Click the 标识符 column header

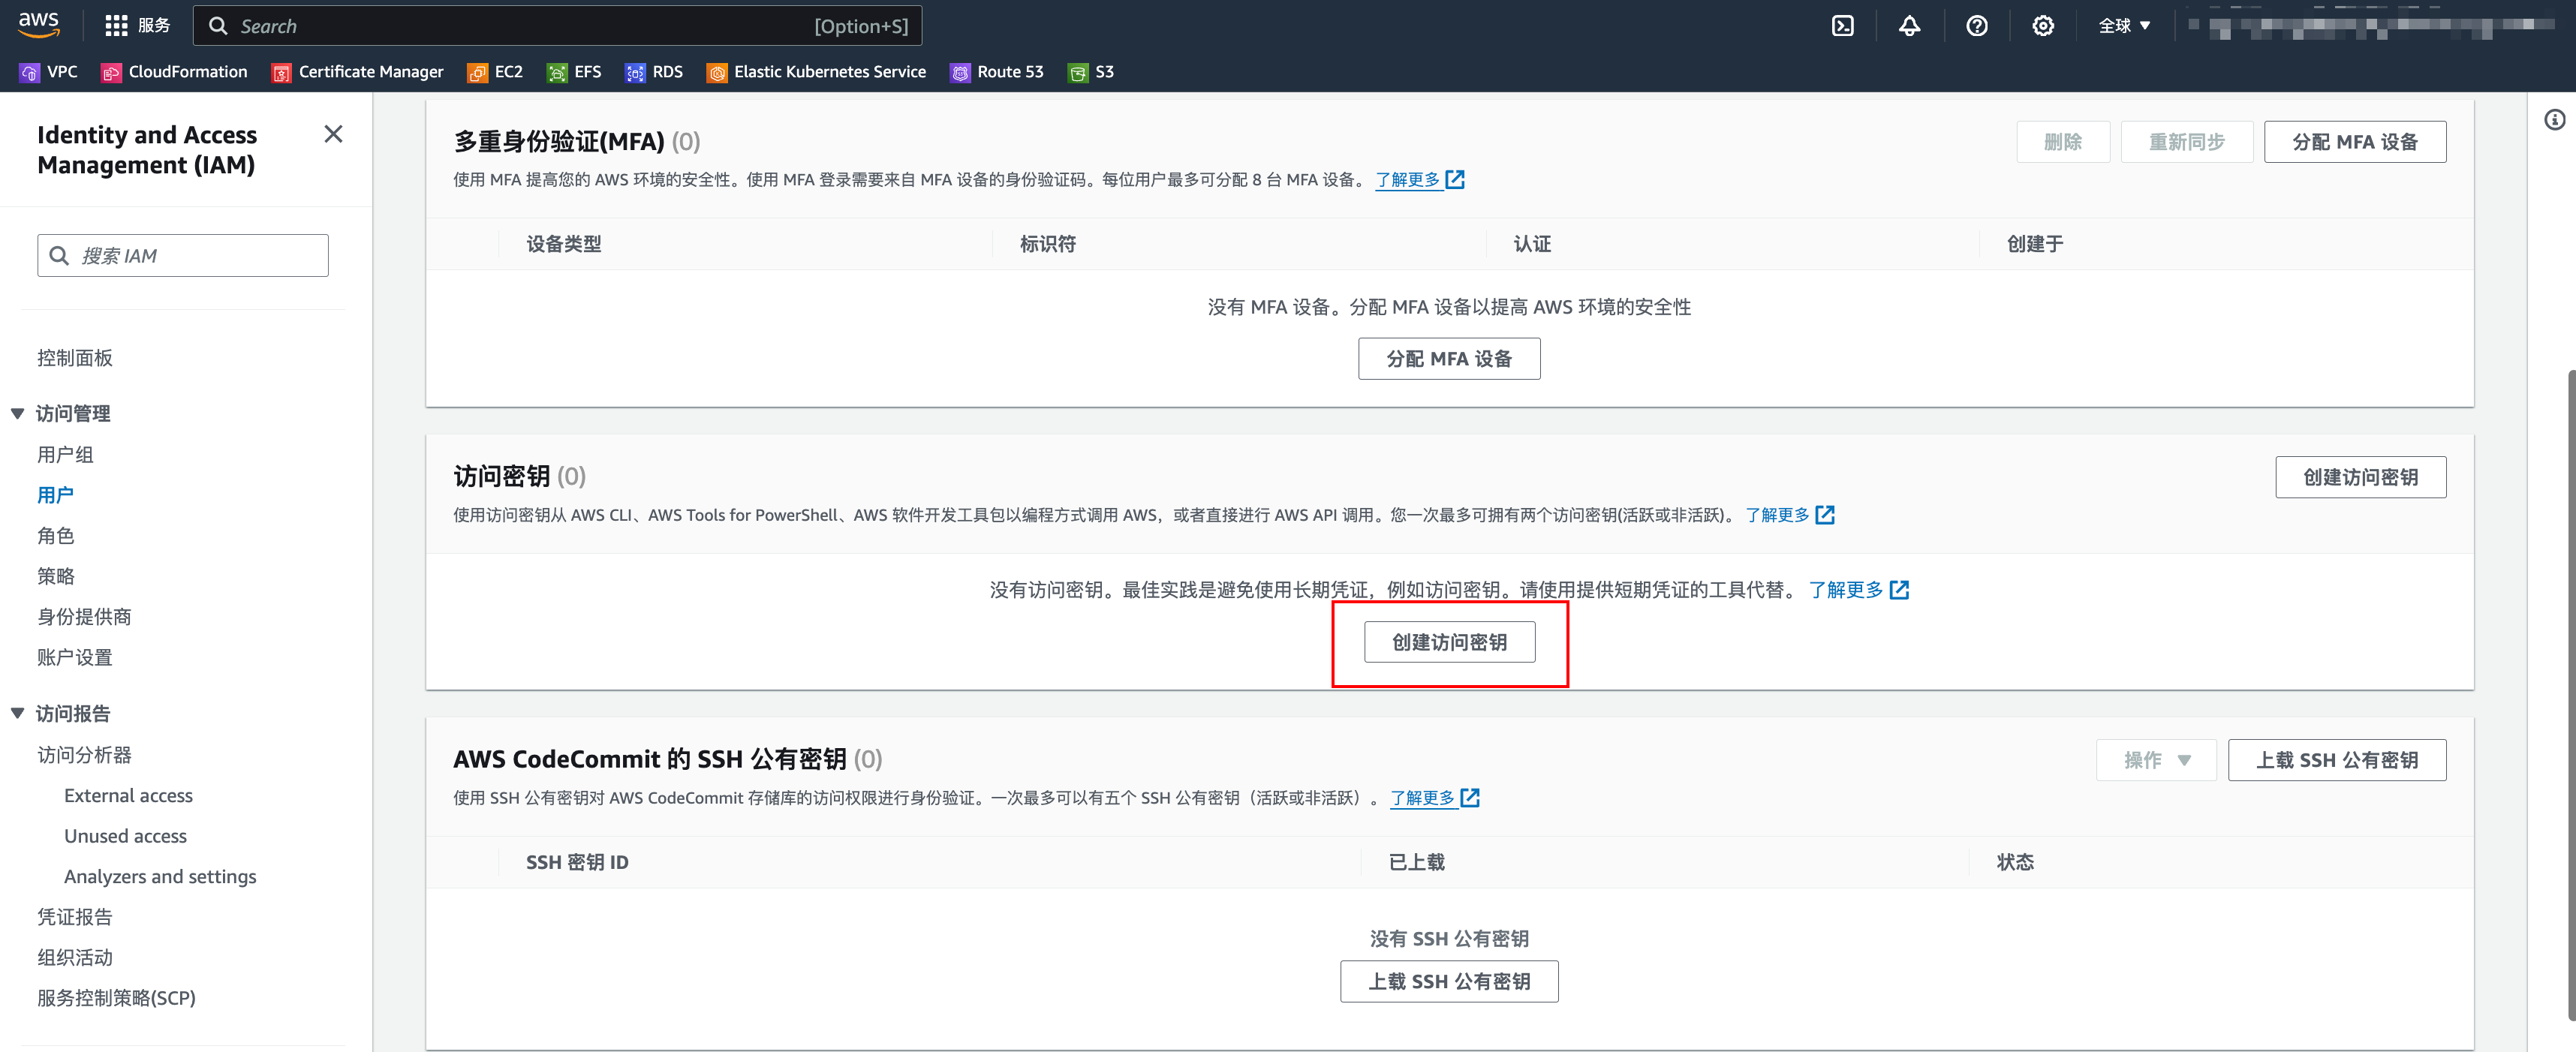(1047, 244)
